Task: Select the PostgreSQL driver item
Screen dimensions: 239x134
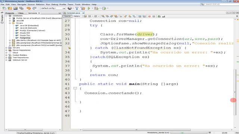Action: click(25, 38)
